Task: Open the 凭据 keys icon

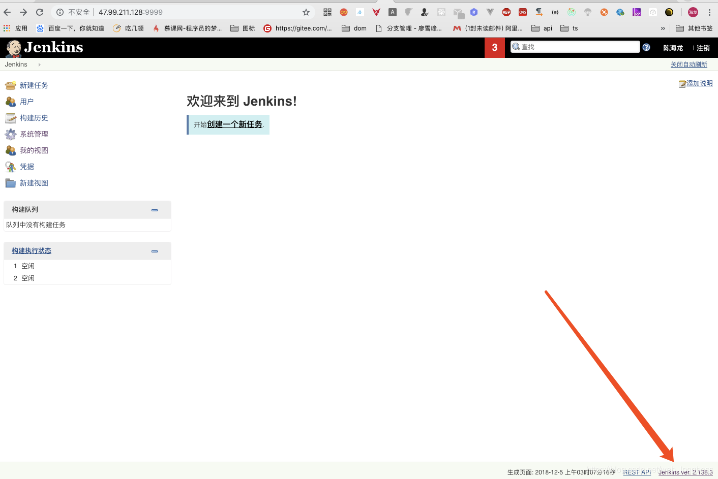Action: (11, 167)
